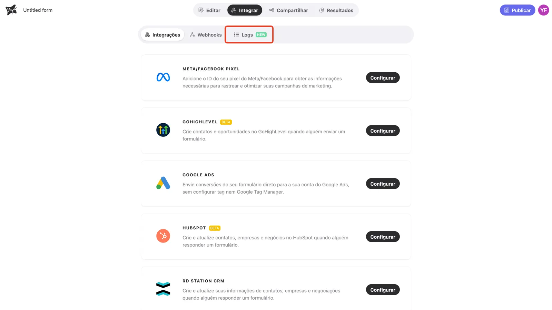Click the HUBSPOT heading text
This screenshot has width=552, height=310.
point(194,228)
